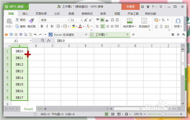Expand the quick access toolbar customize arrow
Screen dimensions: 190x120
click(x=45, y=35)
